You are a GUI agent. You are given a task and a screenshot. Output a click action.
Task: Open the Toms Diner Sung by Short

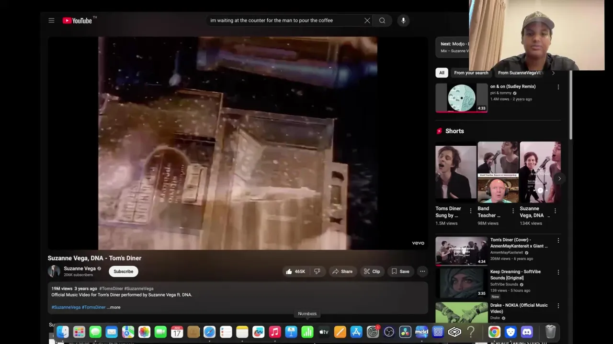click(455, 172)
